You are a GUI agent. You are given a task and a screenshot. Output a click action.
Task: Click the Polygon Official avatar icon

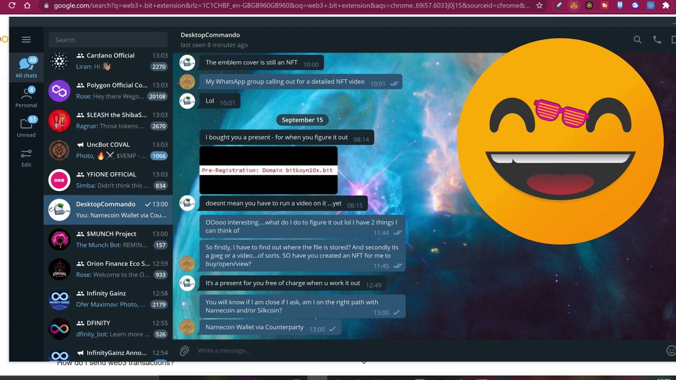click(x=59, y=91)
